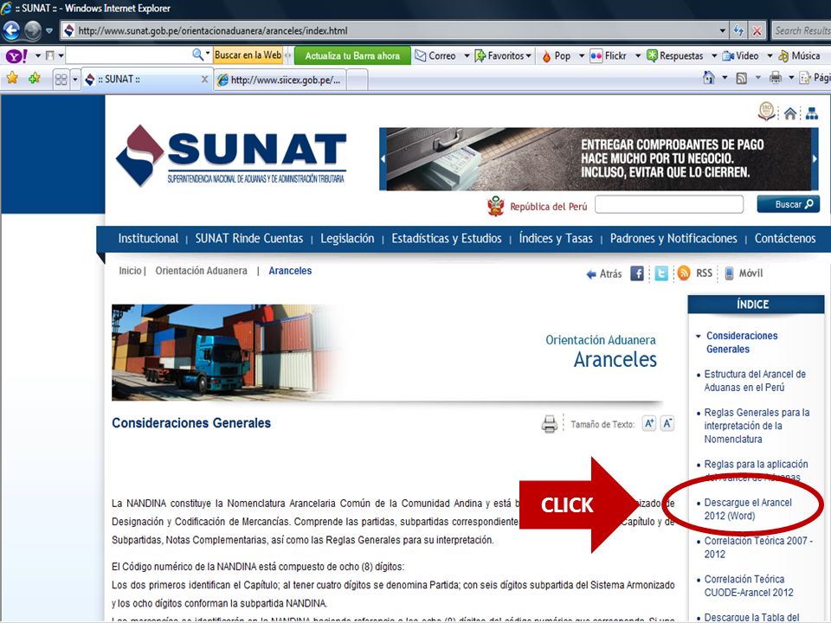Open the recent pages dropdown beside Forward
831x623 pixels.
[x=49, y=31]
